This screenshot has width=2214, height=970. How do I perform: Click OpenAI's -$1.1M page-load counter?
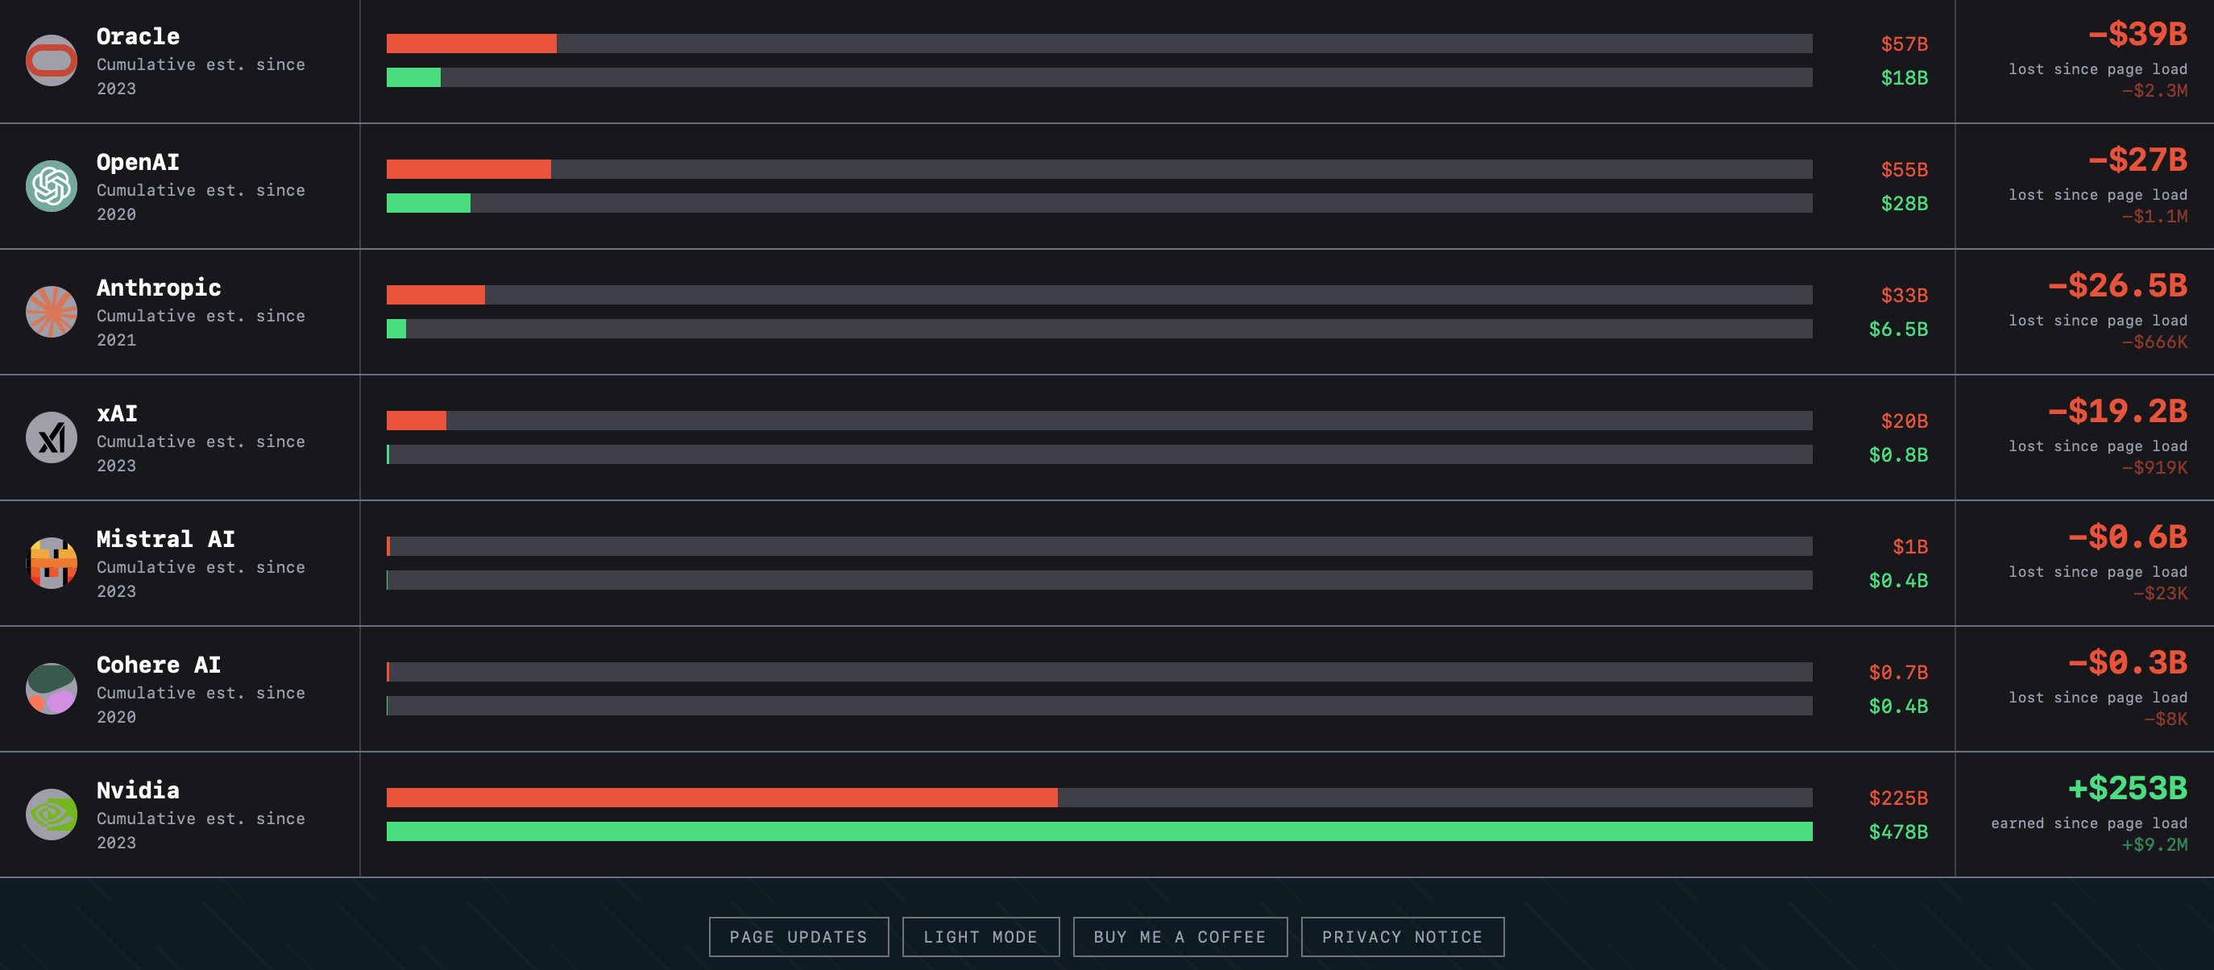click(x=2154, y=216)
